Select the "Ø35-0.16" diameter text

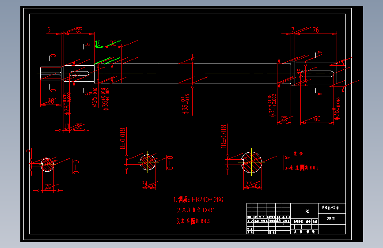tap(95, 98)
